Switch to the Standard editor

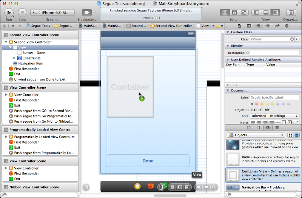(225, 12)
